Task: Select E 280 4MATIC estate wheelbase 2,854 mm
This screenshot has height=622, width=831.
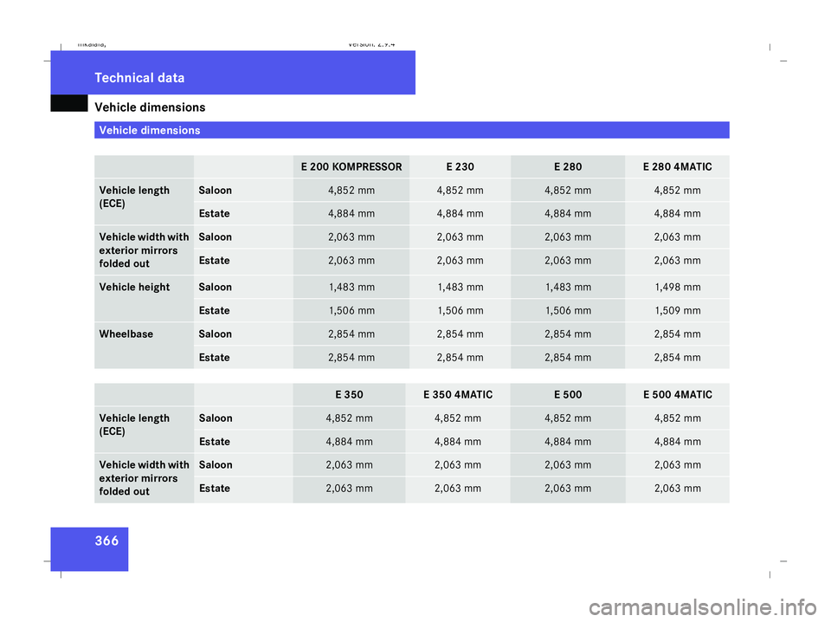Action: click(x=677, y=358)
